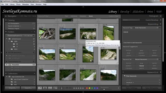Set flag as Rejected in toolbar
This screenshot has height=93, width=166.
70,88
